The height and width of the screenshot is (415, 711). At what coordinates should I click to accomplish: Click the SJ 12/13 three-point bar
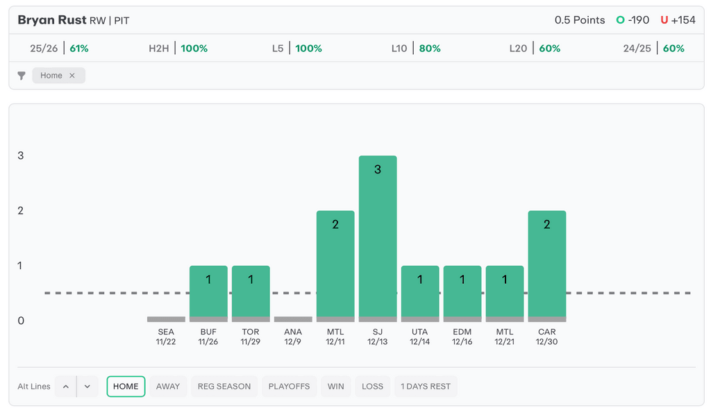click(x=378, y=236)
